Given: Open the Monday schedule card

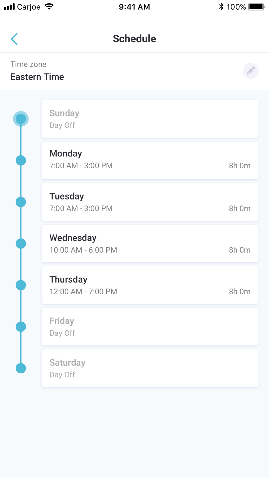Looking at the screenshot, I should (150, 160).
